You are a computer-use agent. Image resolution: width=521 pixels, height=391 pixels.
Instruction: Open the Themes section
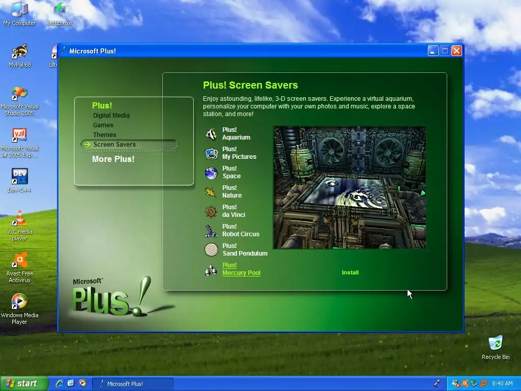(105, 134)
